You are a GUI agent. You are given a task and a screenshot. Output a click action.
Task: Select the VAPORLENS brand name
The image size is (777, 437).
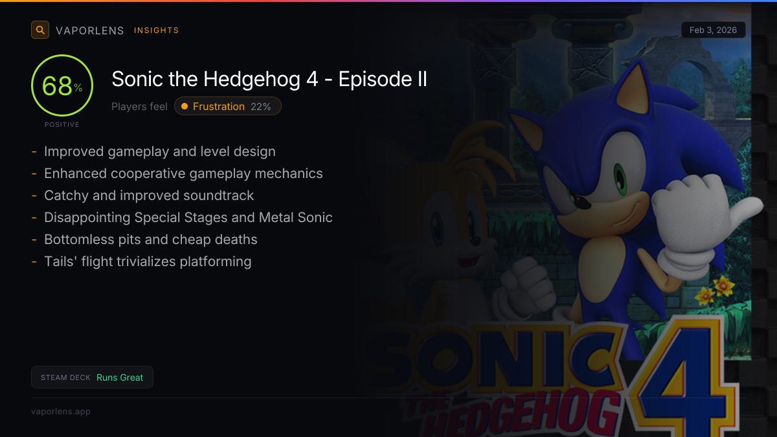point(90,30)
